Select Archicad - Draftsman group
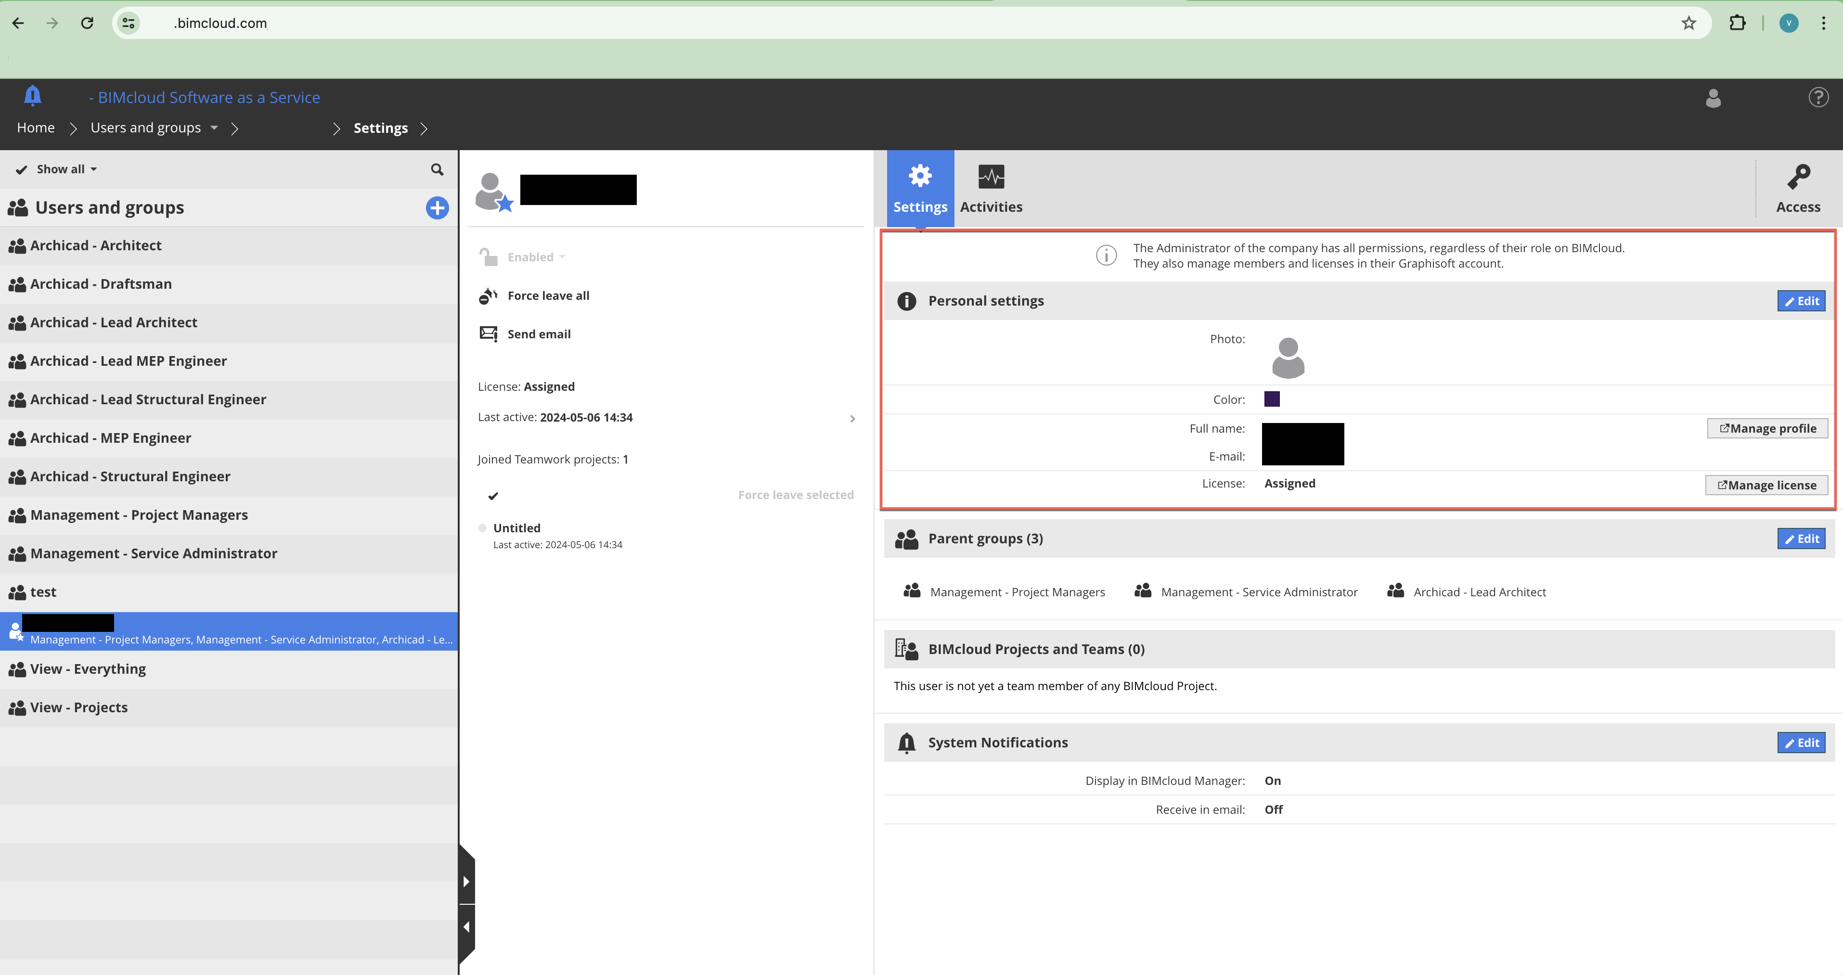1843x975 pixels. [x=229, y=285]
